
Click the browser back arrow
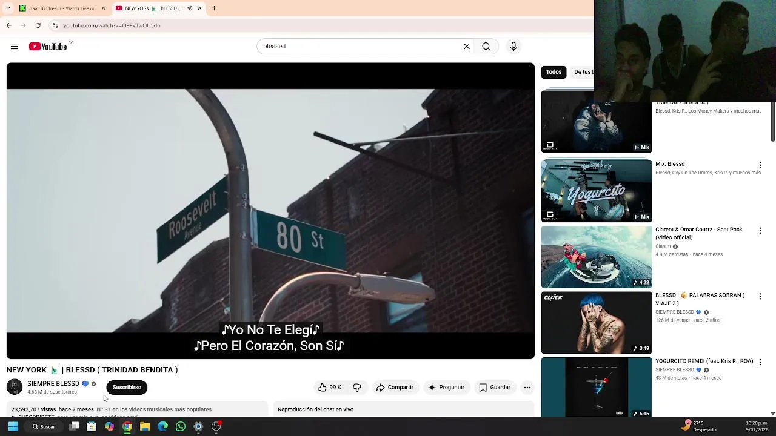9,25
